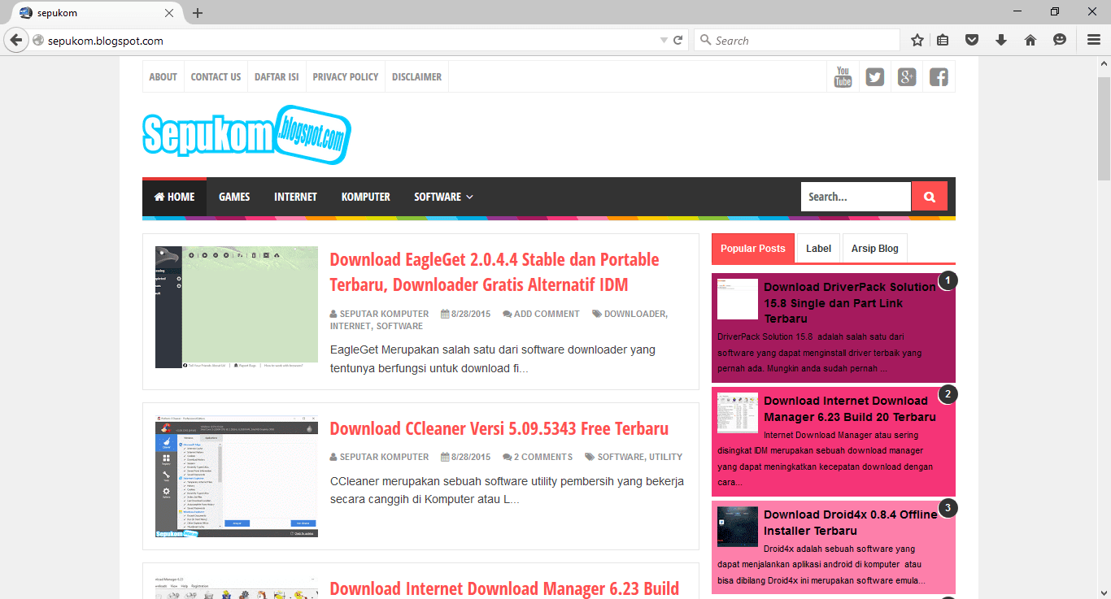Image resolution: width=1111 pixels, height=599 pixels.
Task: Click the Droid4x popular post thumbnail
Action: point(738,527)
